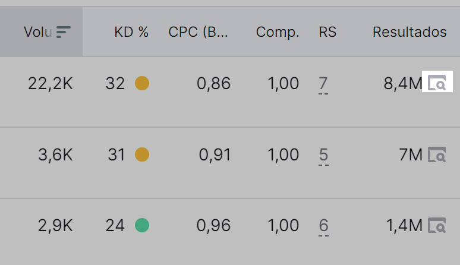460x265 pixels.
Task: Open SERP view icon for 1,4M results row
Action: click(437, 225)
